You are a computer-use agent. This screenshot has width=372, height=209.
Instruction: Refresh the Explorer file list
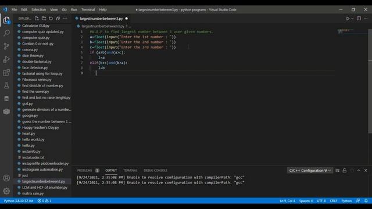tap(51, 18)
